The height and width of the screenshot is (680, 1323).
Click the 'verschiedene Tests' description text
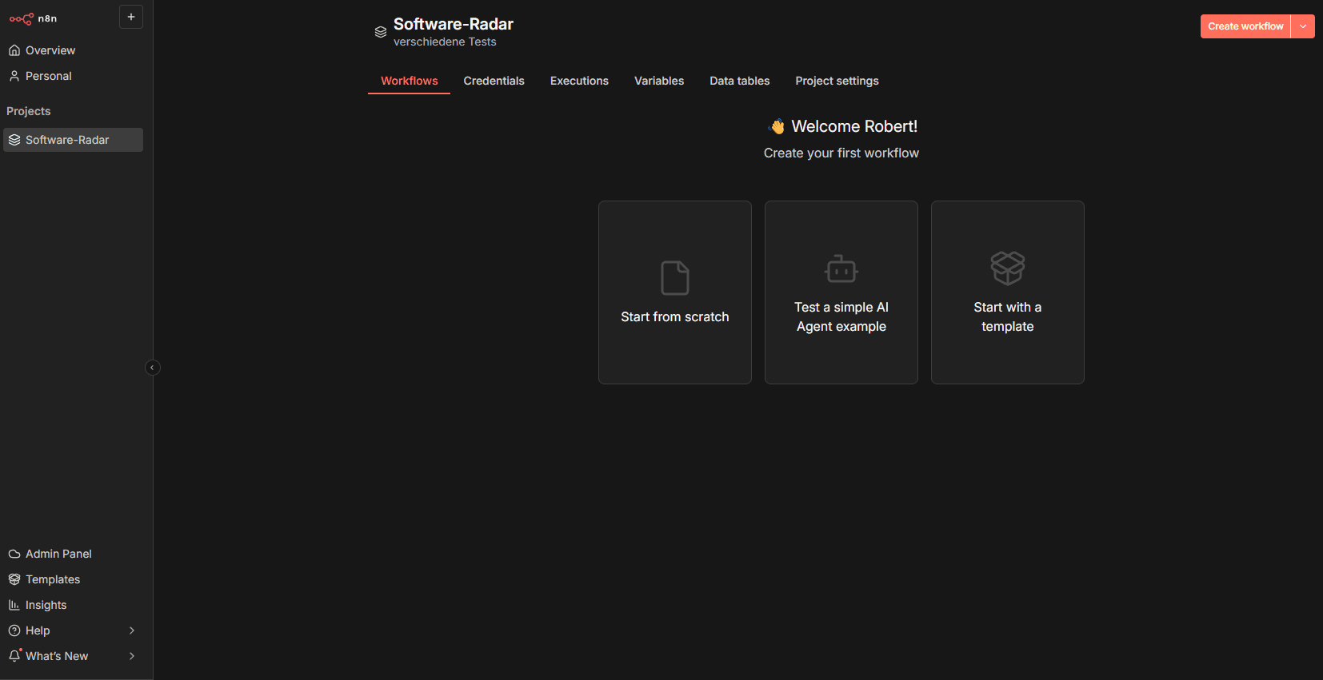tap(445, 42)
